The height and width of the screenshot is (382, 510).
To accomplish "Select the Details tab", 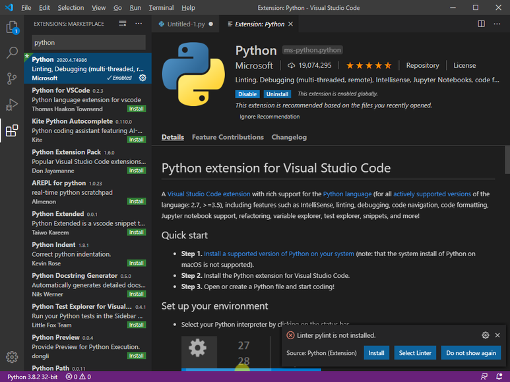I will [173, 137].
